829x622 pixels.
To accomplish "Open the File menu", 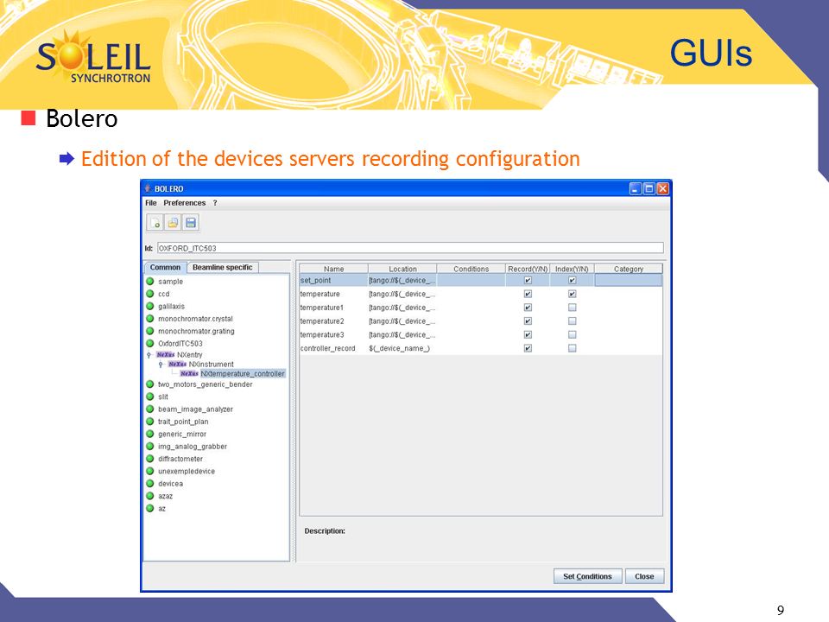I will click(x=150, y=202).
